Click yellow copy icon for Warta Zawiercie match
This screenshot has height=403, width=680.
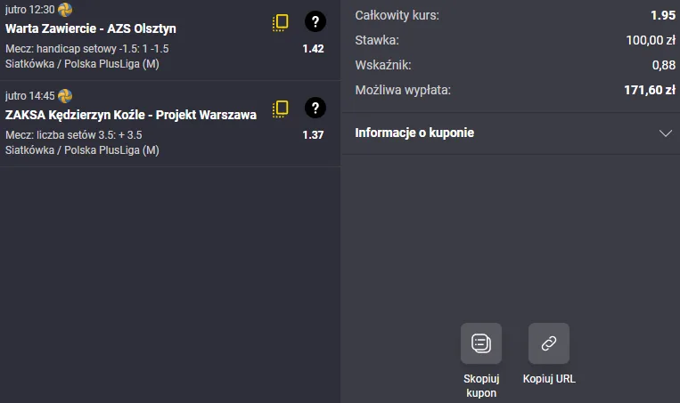[x=281, y=23]
